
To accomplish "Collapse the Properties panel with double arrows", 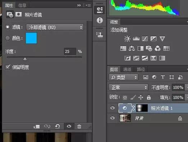I will (x=79, y=5).
